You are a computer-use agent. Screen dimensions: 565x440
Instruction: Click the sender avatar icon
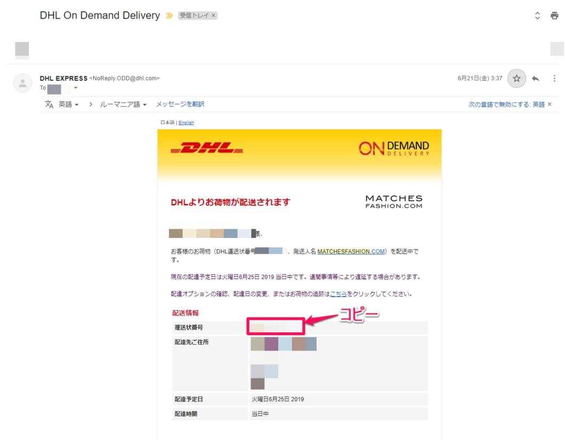[x=23, y=83]
